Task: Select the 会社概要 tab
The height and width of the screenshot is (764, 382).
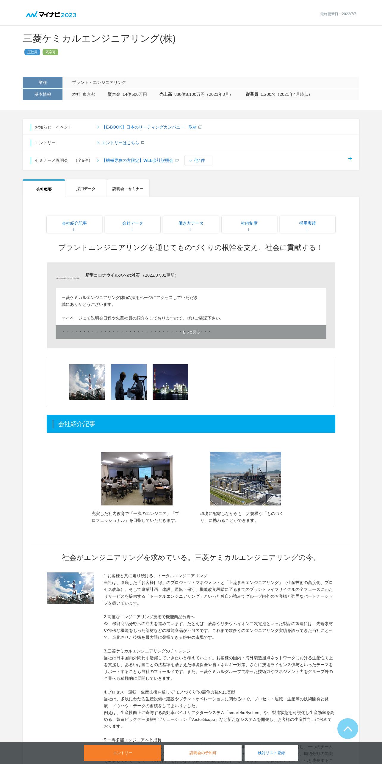Action: [44, 189]
